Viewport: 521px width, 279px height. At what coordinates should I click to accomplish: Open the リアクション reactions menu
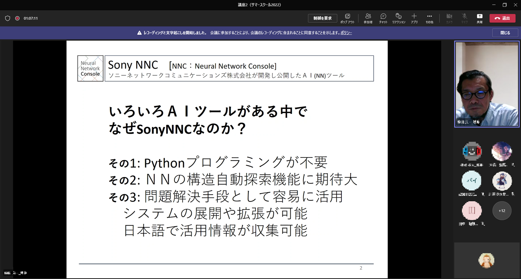[399, 18]
